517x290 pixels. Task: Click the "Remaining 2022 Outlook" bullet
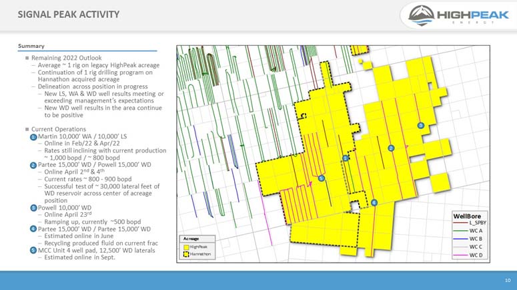[x=66, y=58]
